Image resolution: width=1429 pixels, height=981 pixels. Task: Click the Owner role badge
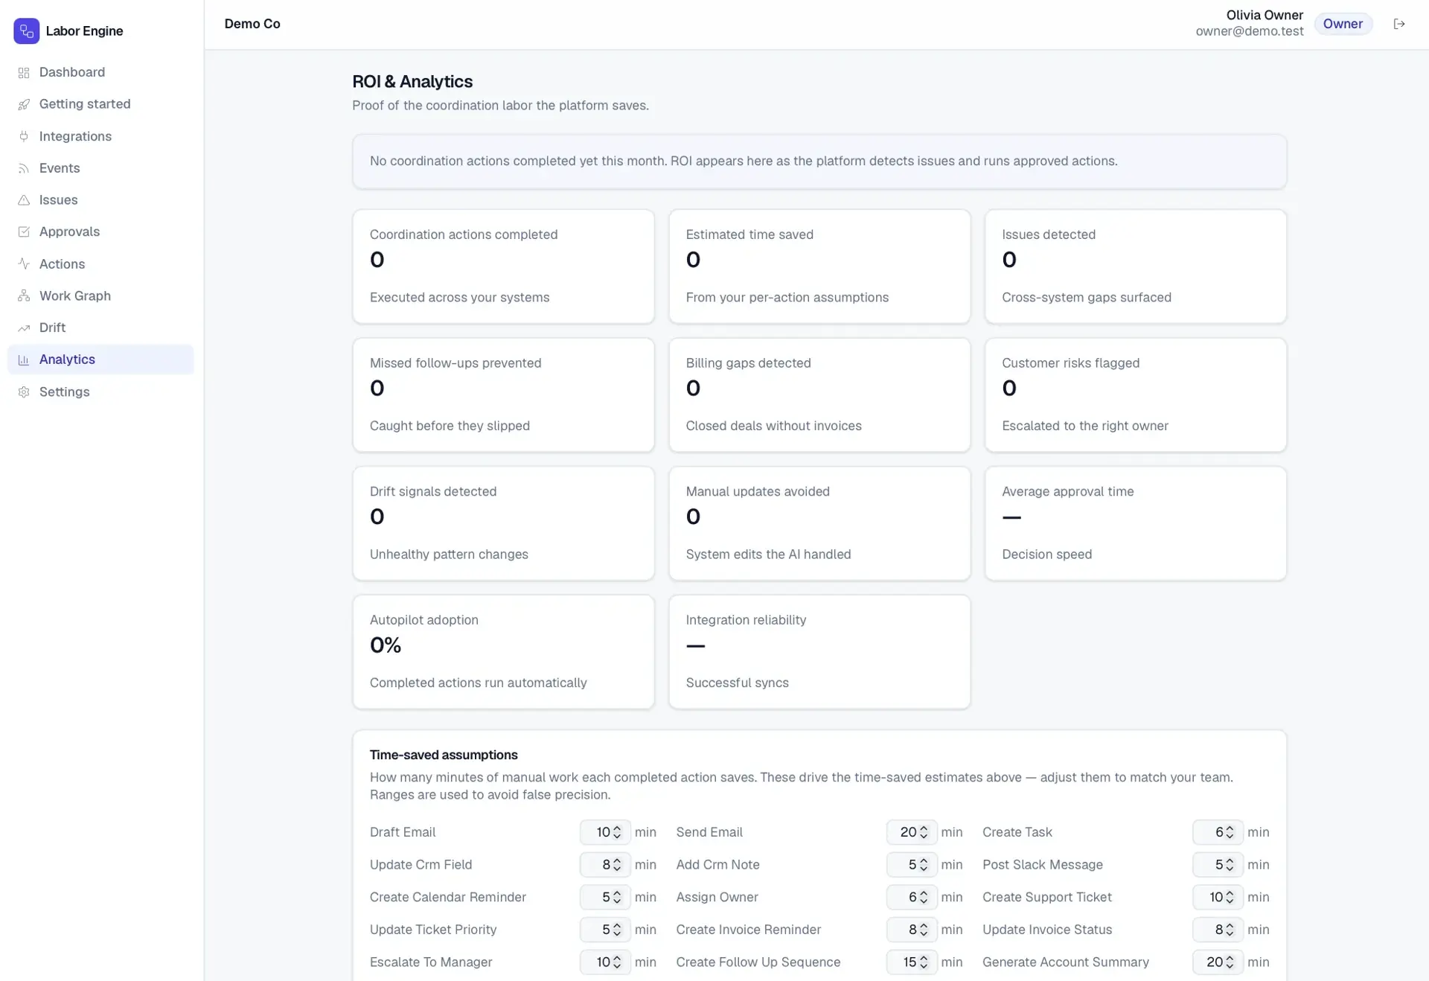1343,24
